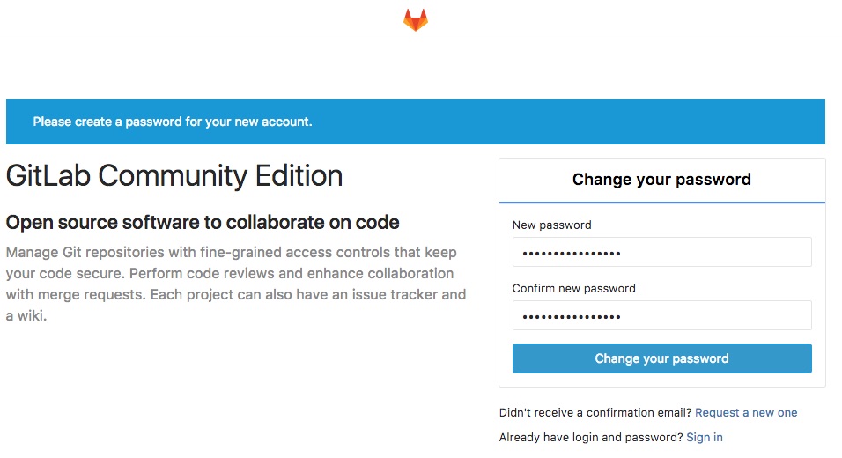The height and width of the screenshot is (458, 842).
Task: Click the Please create a password message text
Action: pos(173,122)
